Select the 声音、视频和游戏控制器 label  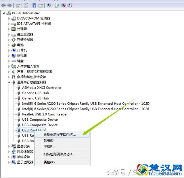tap(35, 72)
